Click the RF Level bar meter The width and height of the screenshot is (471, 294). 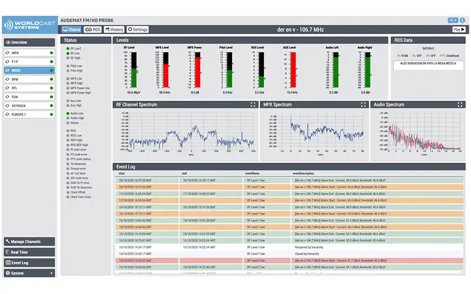coord(134,70)
